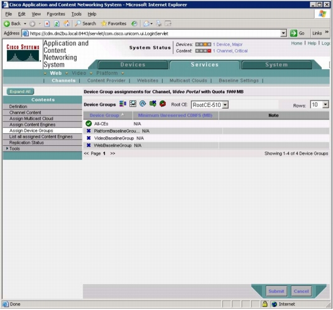
Task: Expand the Links toolbar chevron
Action: [x=327, y=32]
